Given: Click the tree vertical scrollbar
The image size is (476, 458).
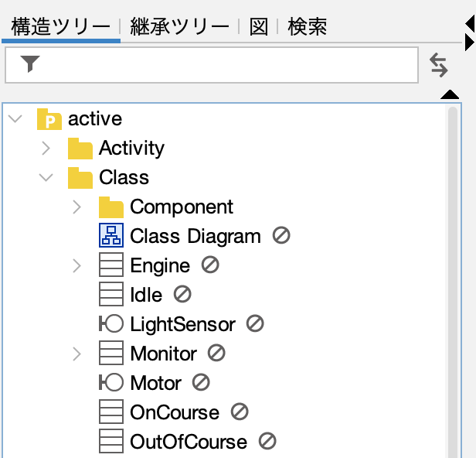Looking at the screenshot, I should pos(452,281).
